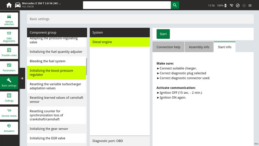Select Diesel engine system entry
Screen dimensions: 259x146
pos(119,42)
